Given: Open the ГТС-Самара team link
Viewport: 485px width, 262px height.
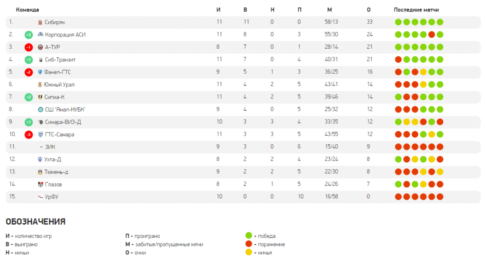Looking at the screenshot, I should tap(60, 134).
